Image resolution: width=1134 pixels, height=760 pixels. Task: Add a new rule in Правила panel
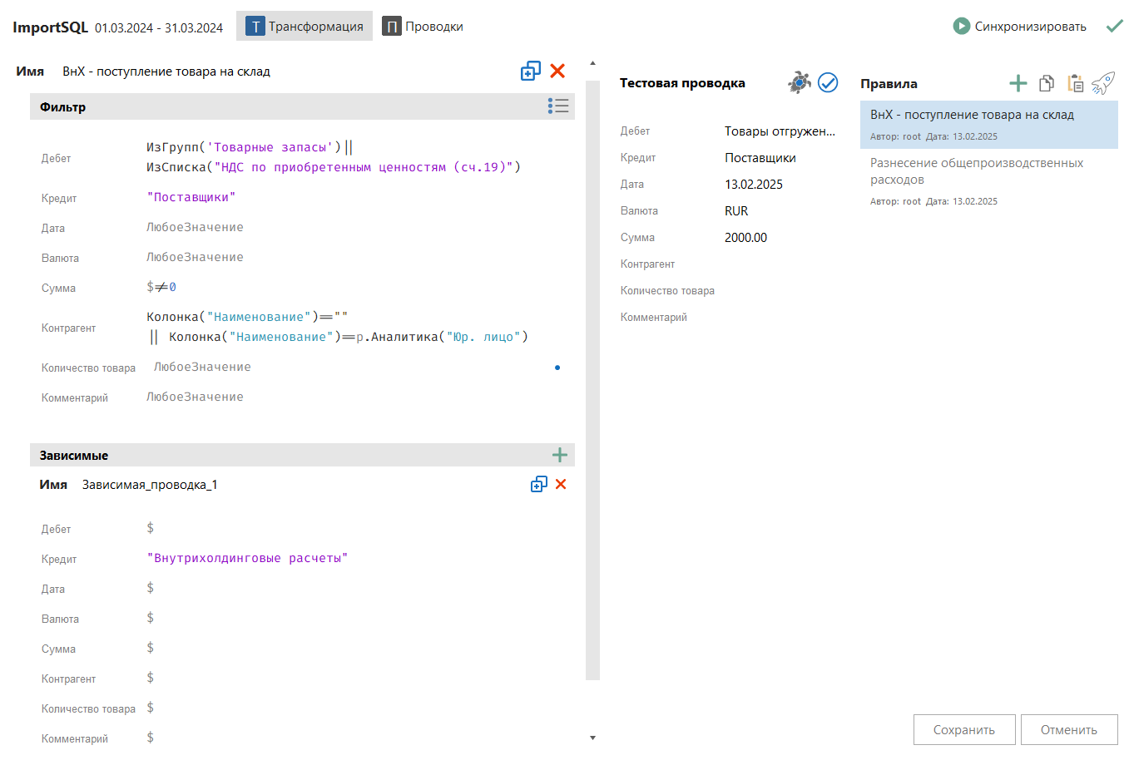(1018, 83)
